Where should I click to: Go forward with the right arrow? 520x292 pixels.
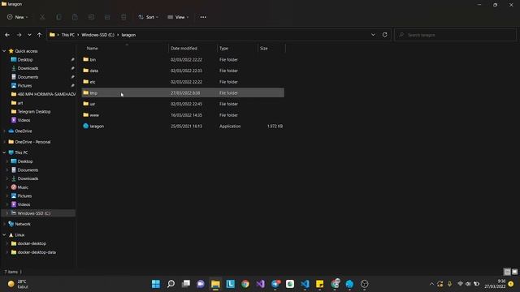19,35
